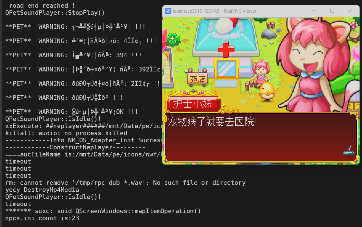The image size is (362, 227).
Task: Click terminal line 'npcs.ini count is:23'
Action: point(42,218)
